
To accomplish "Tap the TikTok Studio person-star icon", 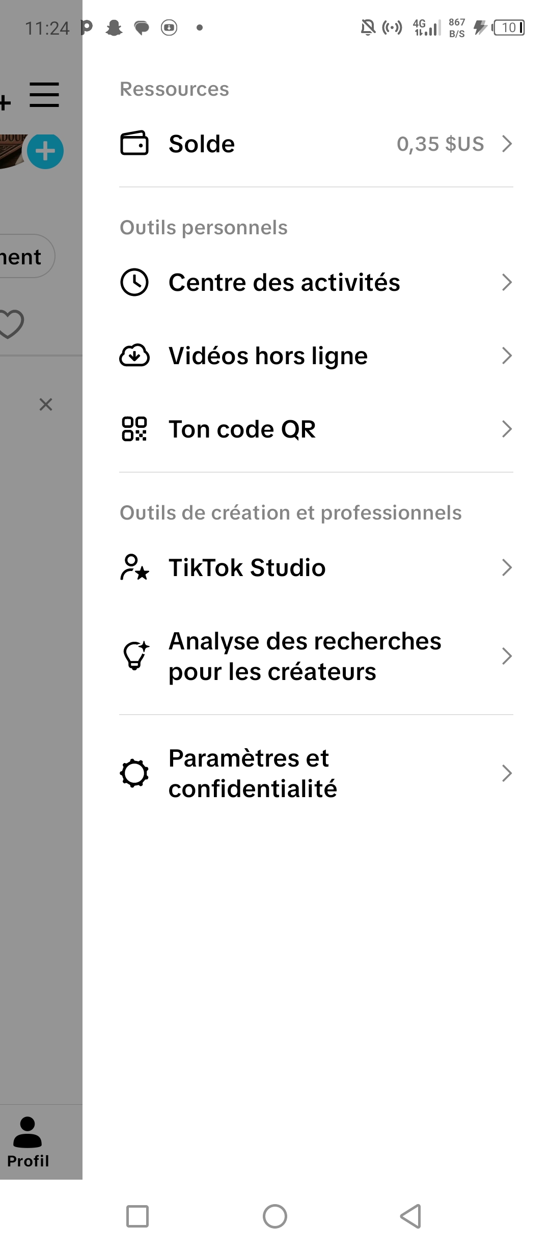I will [134, 567].
